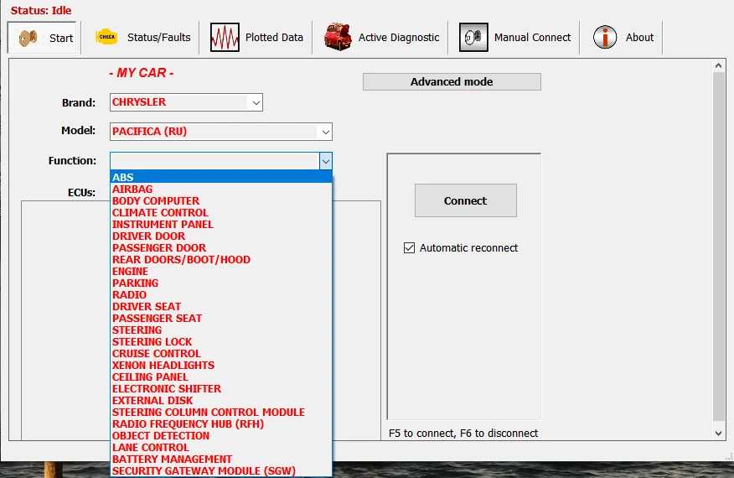The width and height of the screenshot is (734, 478).
Task: Click the Connect button
Action: click(x=466, y=200)
